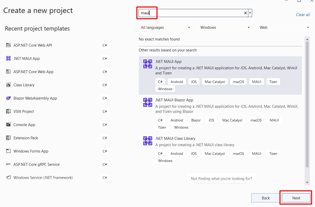The height and width of the screenshot is (207, 315).
Task: Click the ASP.NET Core Web API template icon
Action: coord(8,45)
